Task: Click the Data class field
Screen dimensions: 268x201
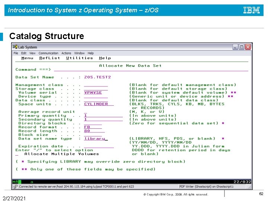Action: [x=96, y=100]
